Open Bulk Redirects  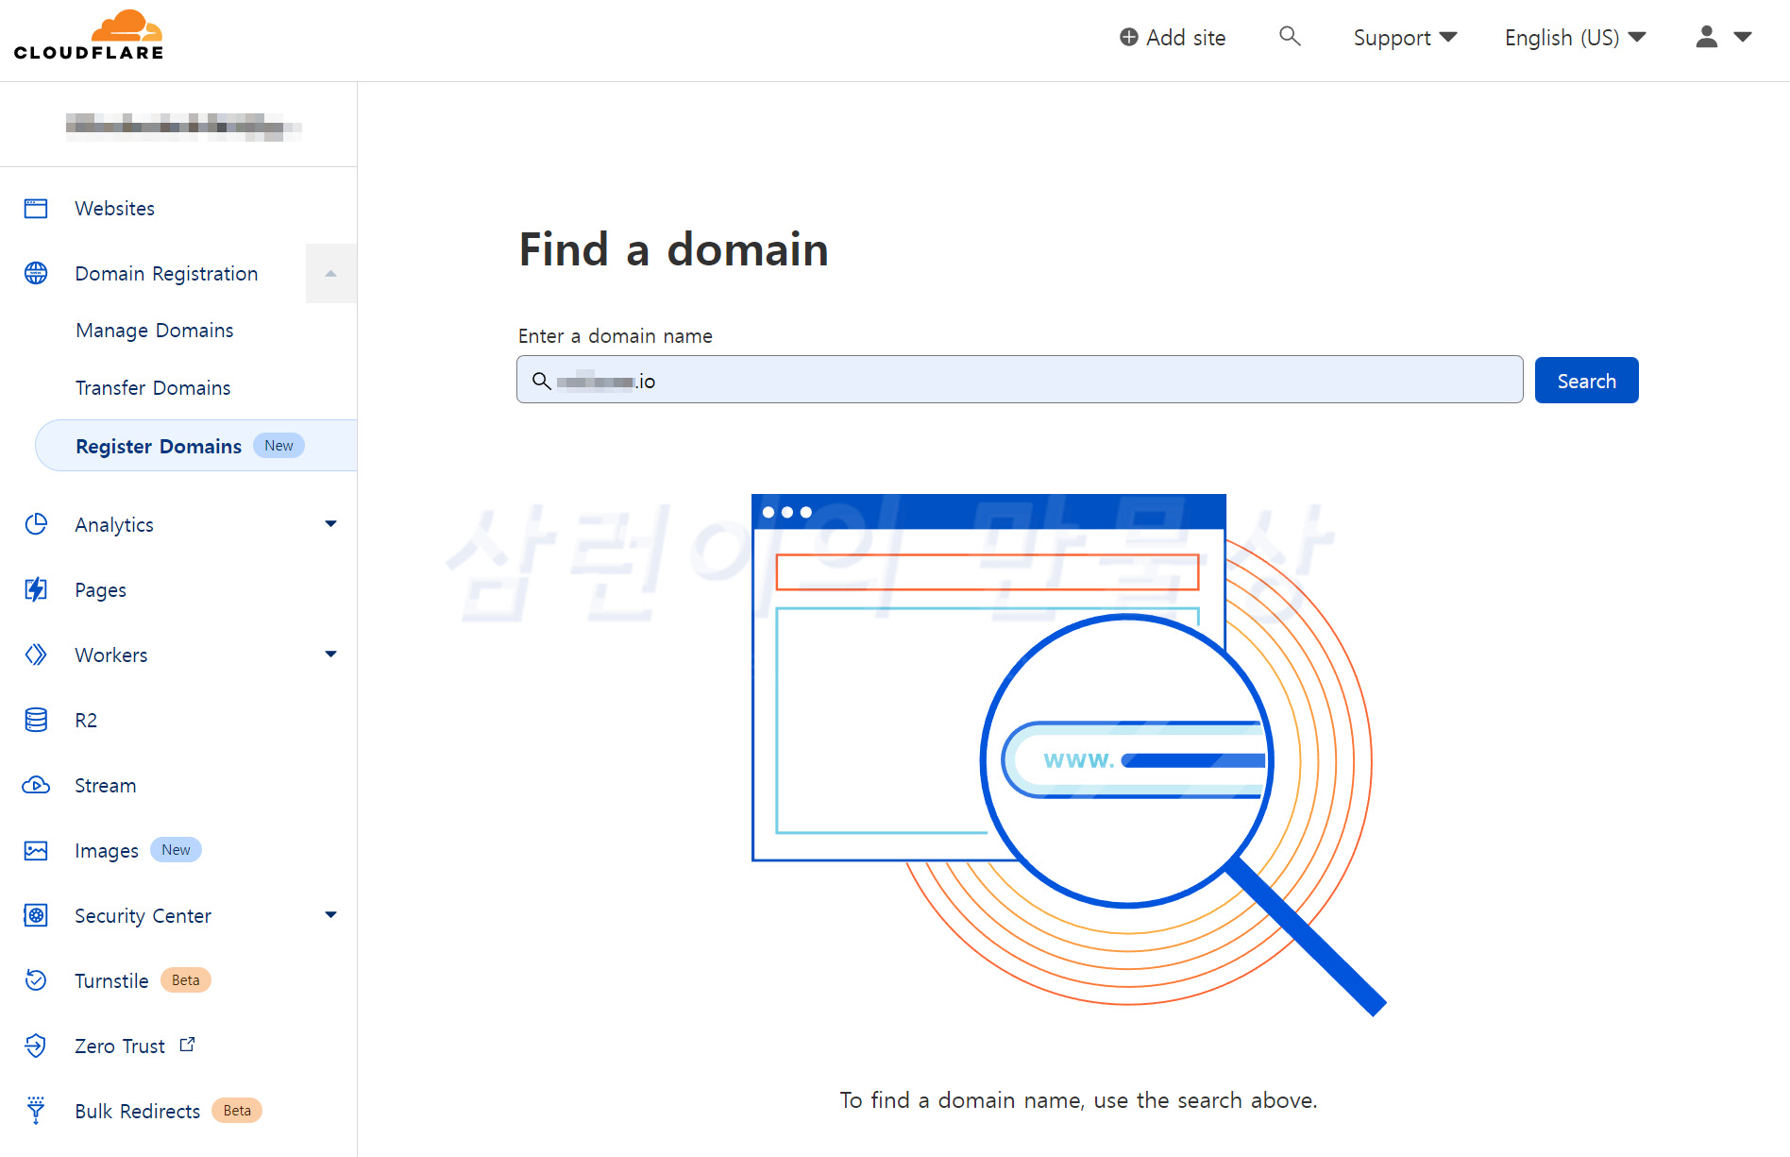(138, 1112)
